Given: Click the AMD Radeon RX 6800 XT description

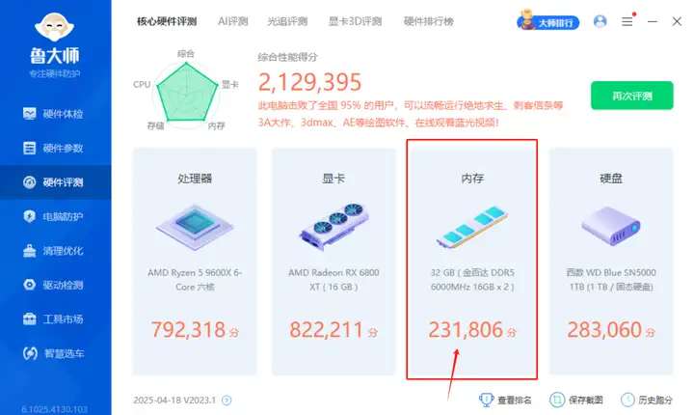Looking at the screenshot, I should 334,279.
